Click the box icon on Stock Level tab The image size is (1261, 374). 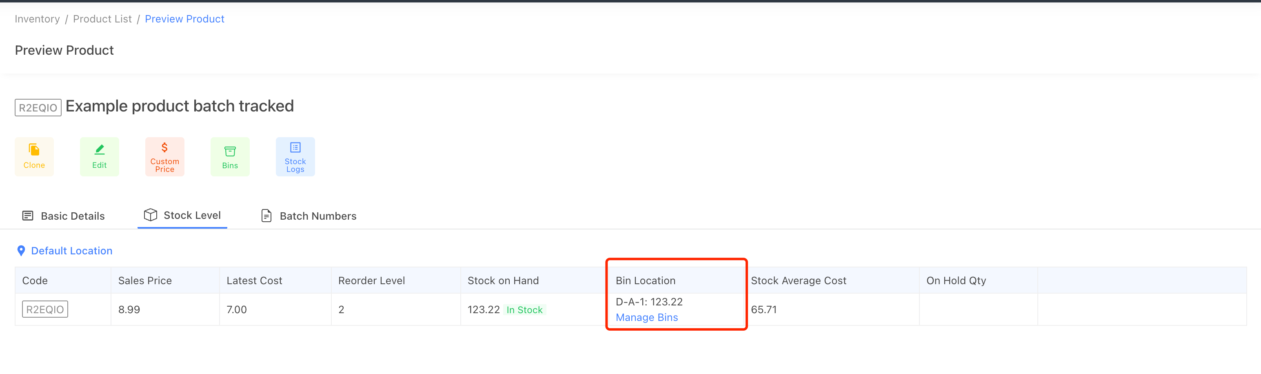(150, 215)
